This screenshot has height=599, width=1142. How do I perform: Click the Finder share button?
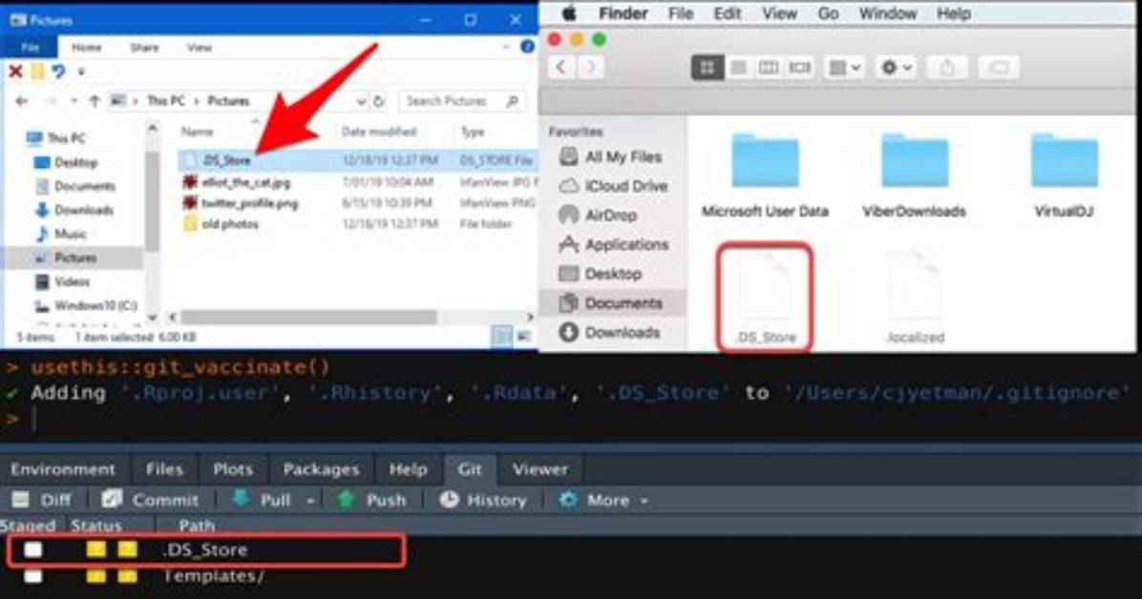click(947, 68)
